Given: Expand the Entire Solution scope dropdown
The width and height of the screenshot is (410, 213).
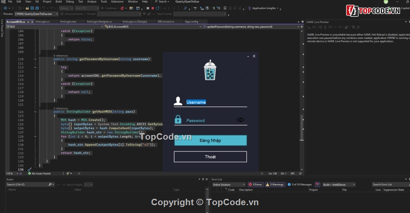Looking at the screenshot, I should (229, 185).
